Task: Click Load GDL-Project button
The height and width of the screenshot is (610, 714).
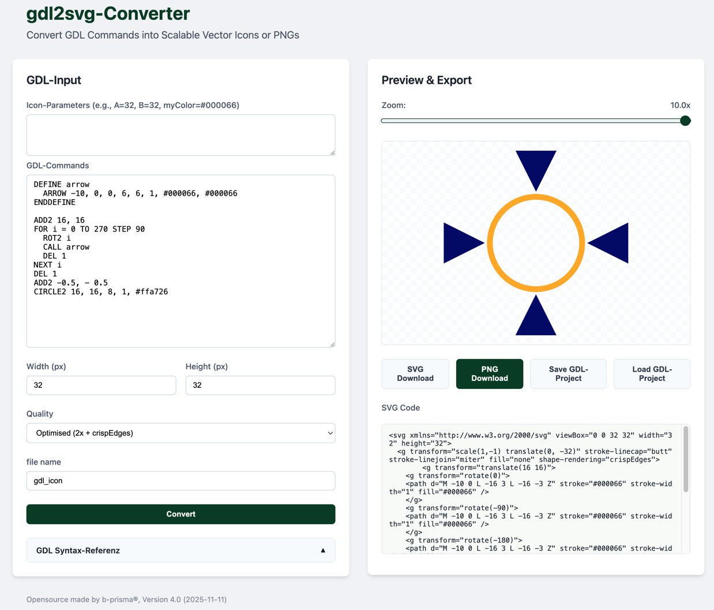Action: (x=652, y=374)
